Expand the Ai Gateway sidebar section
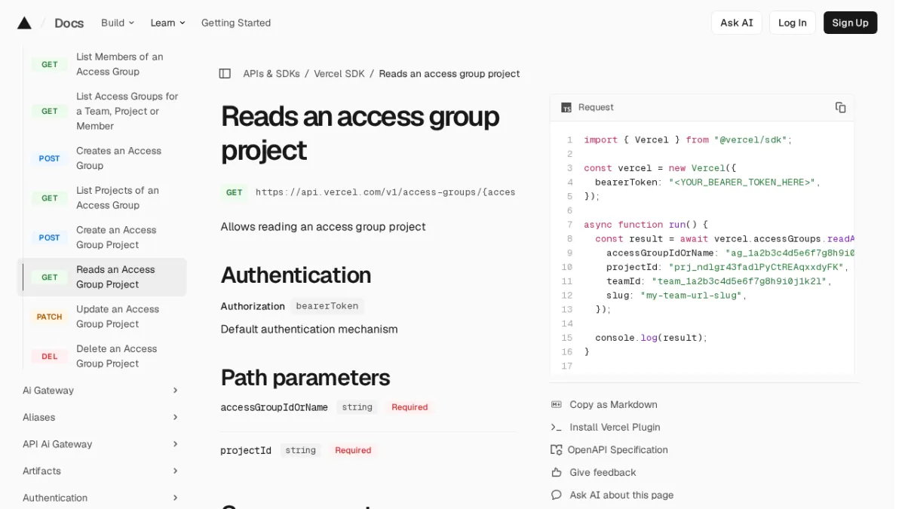Viewport: 905px width, 509px height. coord(102,391)
